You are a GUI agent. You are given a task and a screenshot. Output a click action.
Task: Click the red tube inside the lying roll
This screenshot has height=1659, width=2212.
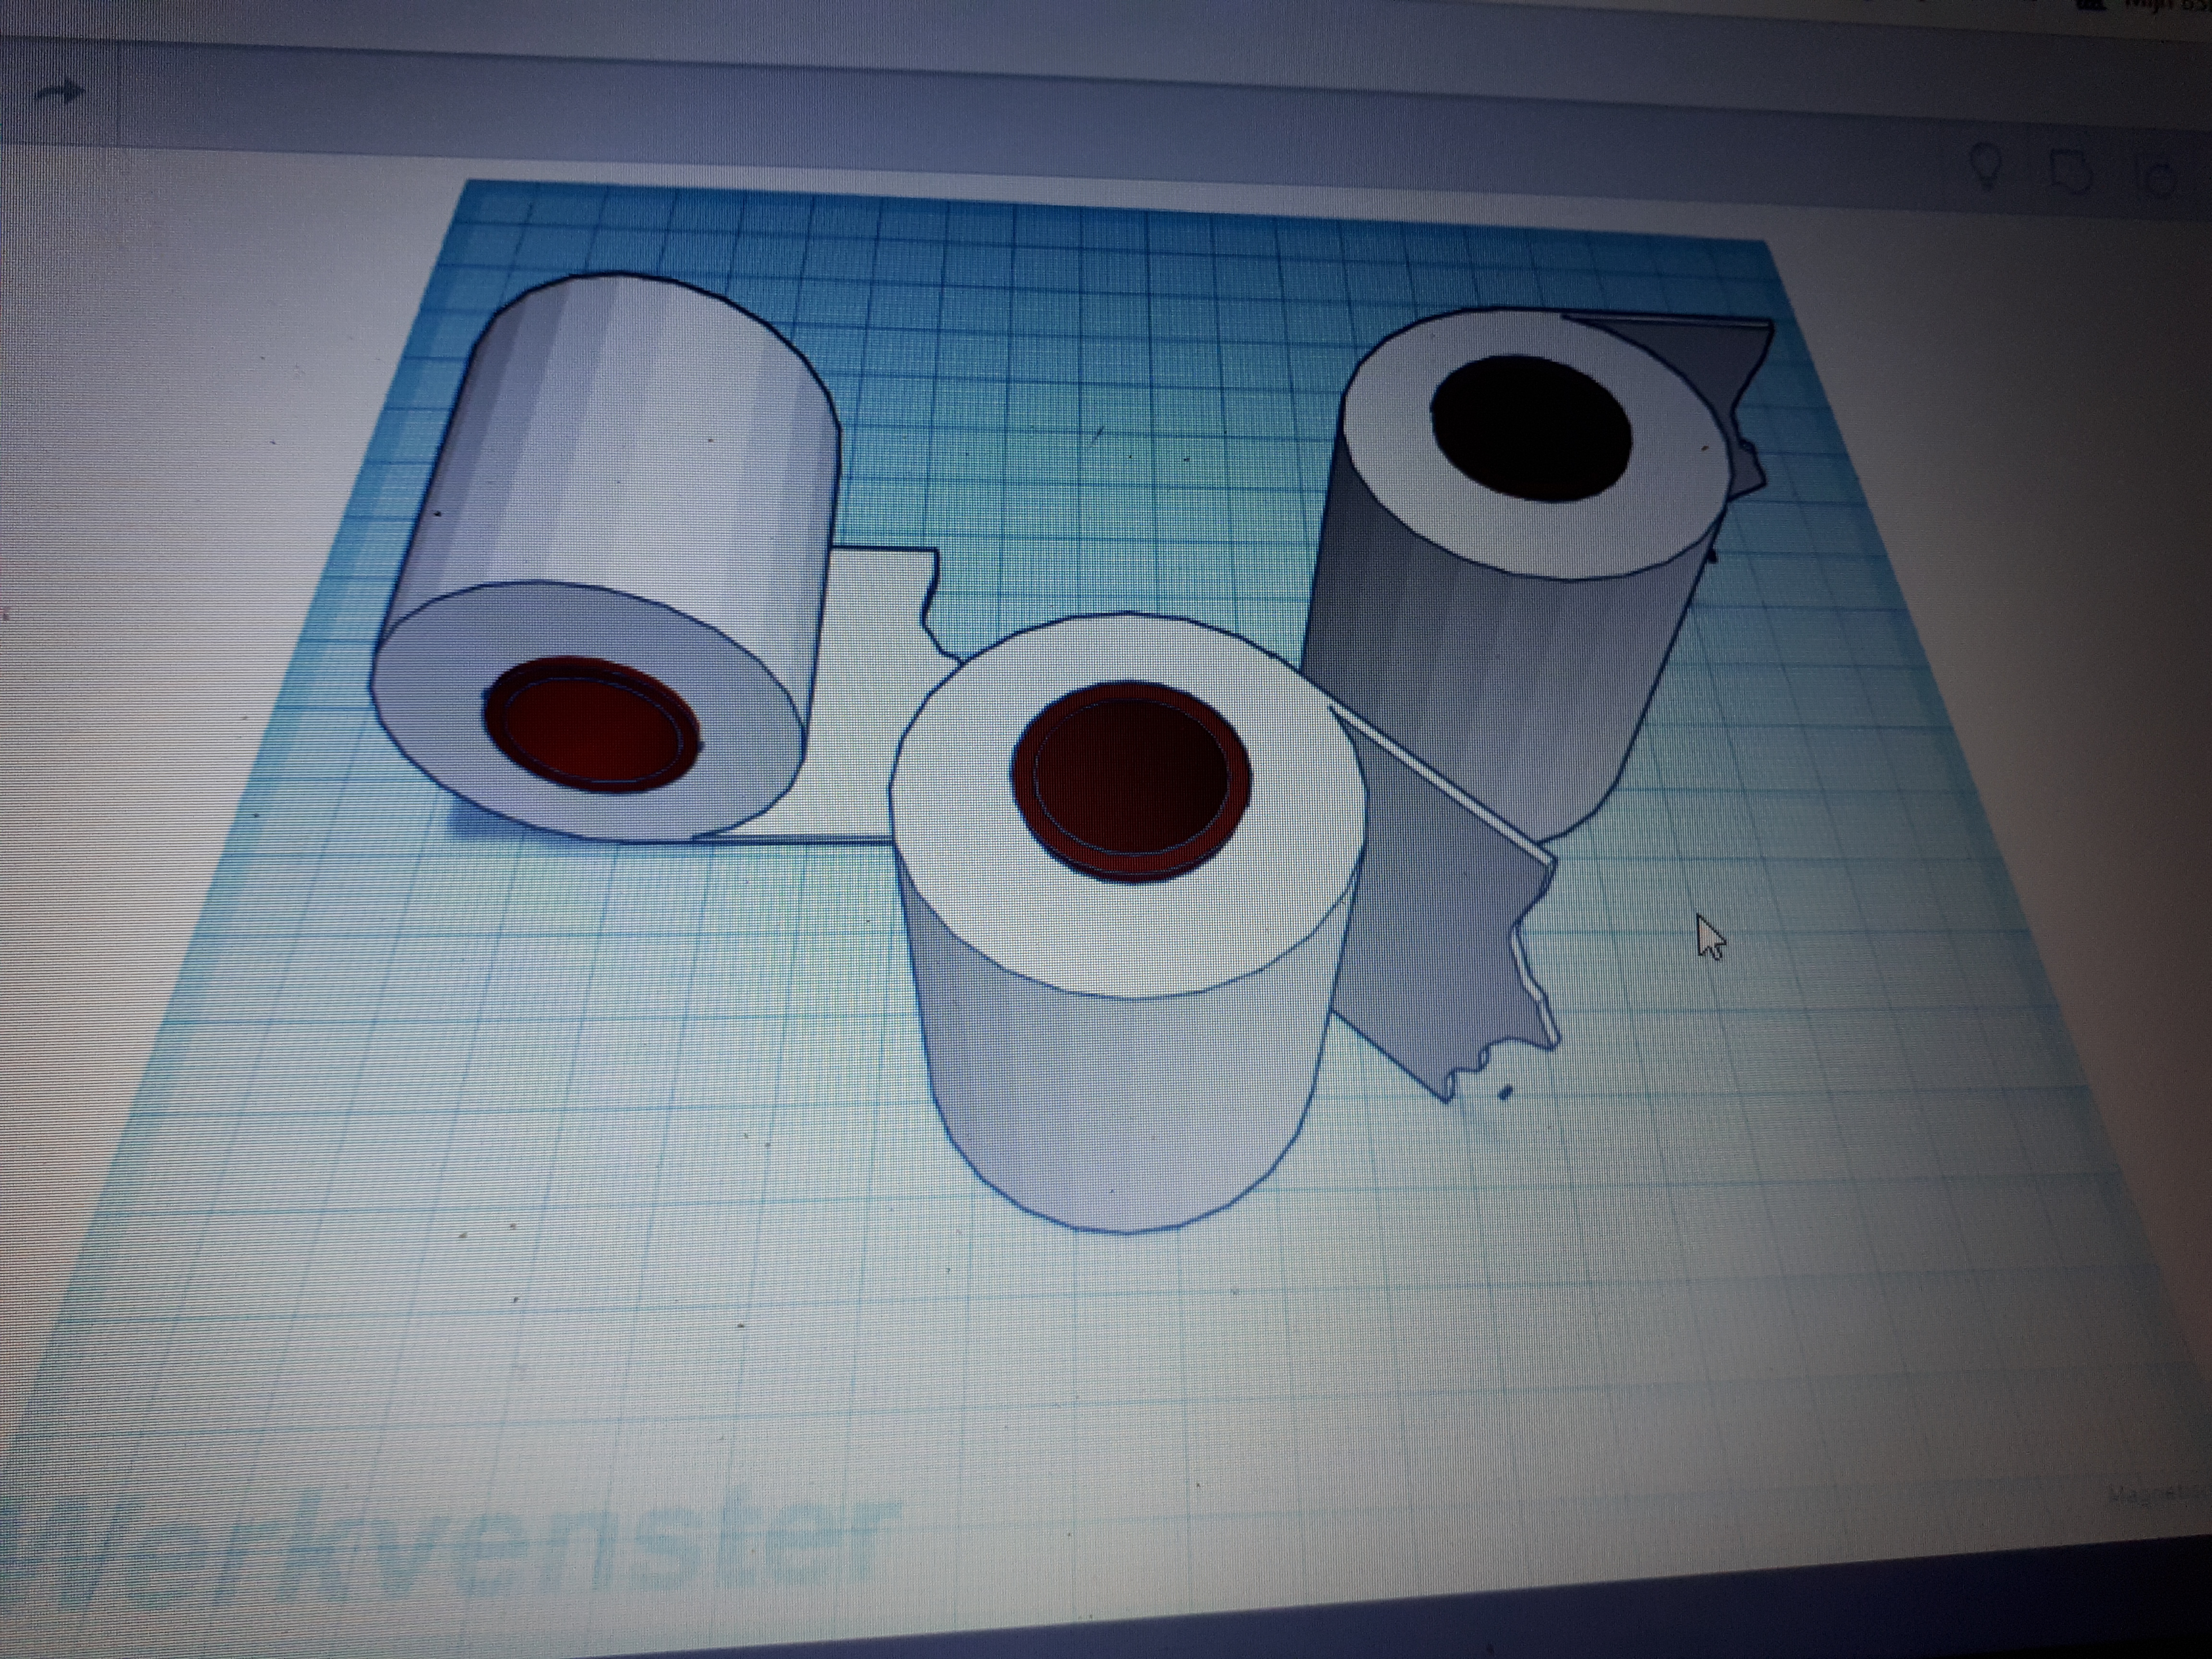[592, 725]
